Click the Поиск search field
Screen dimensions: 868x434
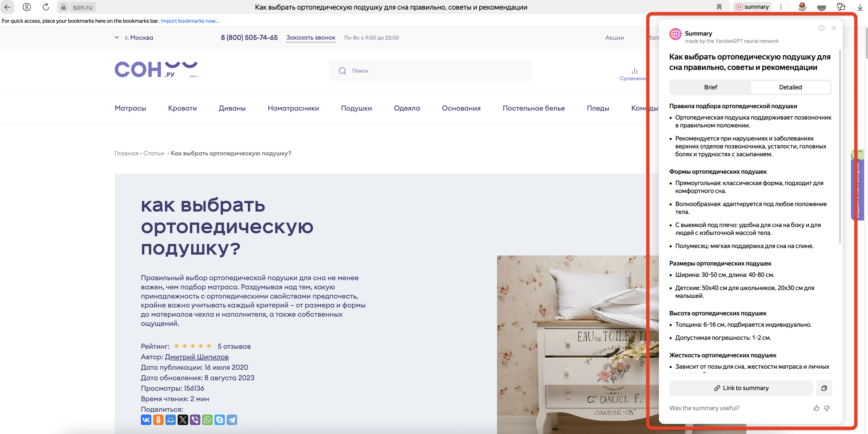(x=430, y=71)
